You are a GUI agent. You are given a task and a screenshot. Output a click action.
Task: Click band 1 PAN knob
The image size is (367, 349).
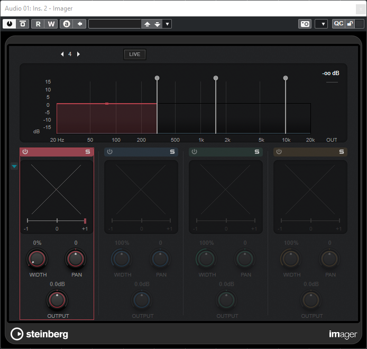click(x=76, y=259)
